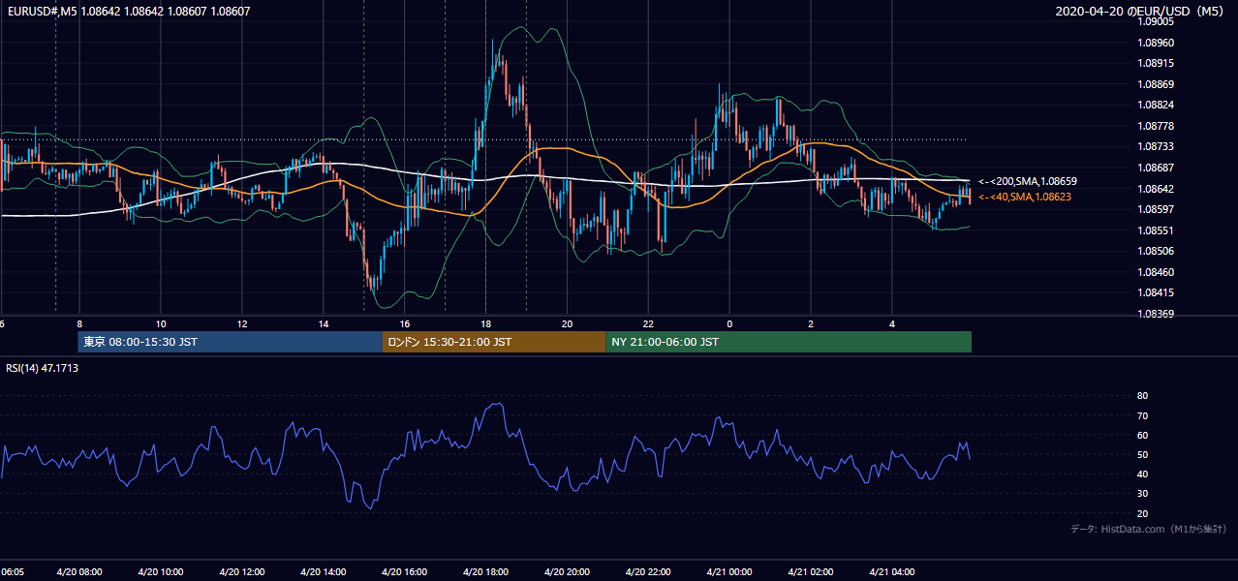Screen dimensions: 1238x581
Task: Click price axis value 1.09005
Action: coord(1157,21)
